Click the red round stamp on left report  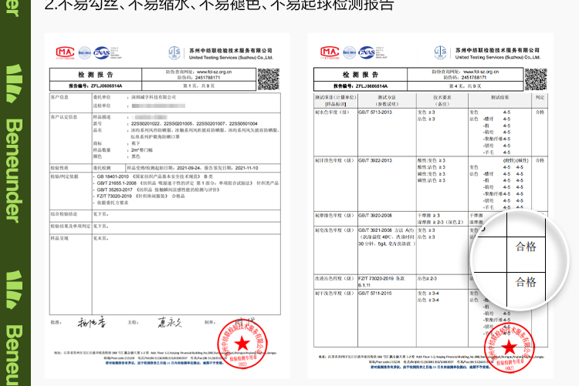(x=242, y=344)
